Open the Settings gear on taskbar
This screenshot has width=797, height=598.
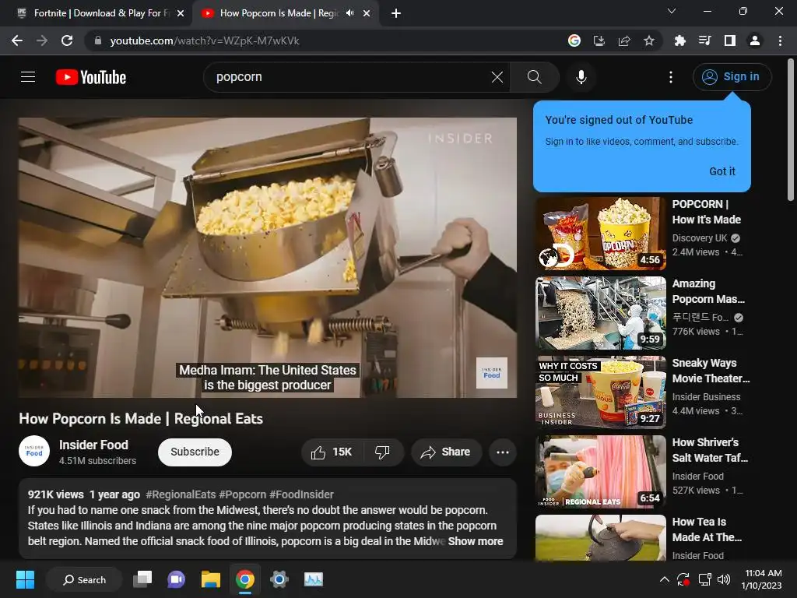(279, 579)
